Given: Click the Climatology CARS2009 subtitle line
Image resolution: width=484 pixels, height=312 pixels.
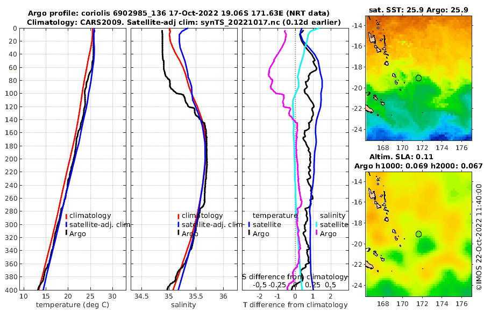Looking at the screenshot, I should coord(184,22).
